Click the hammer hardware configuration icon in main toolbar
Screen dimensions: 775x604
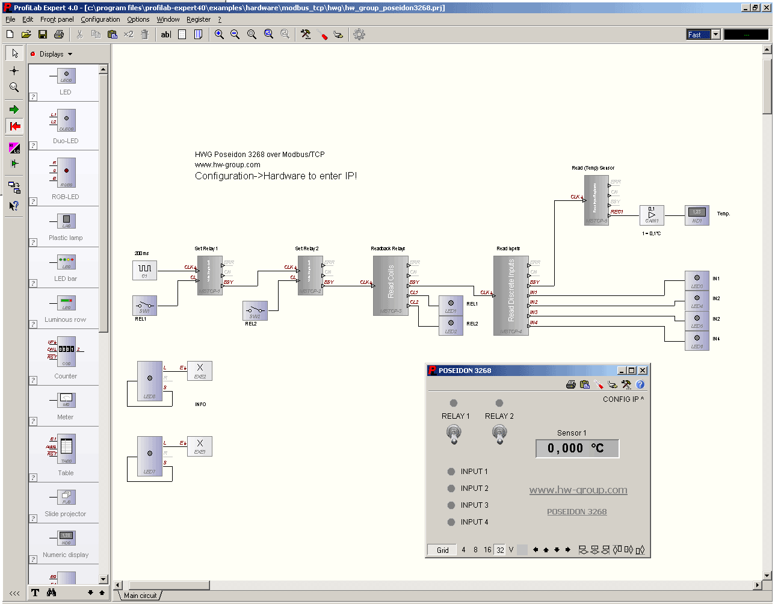point(306,35)
